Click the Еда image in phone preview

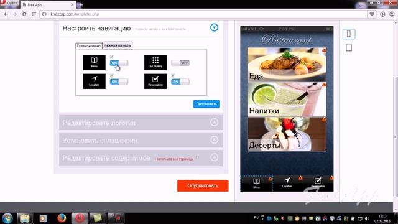click(x=287, y=64)
